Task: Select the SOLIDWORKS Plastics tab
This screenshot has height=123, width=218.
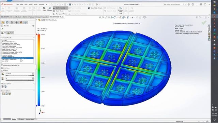Action: pos(57,17)
